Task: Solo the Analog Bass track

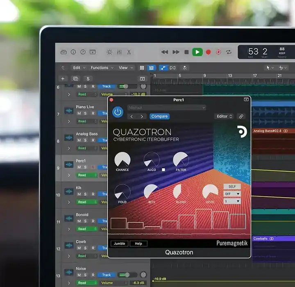Action: tap(85, 140)
